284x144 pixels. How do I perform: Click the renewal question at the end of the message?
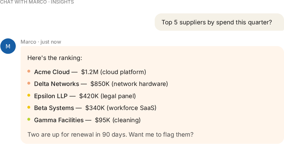click(111, 135)
